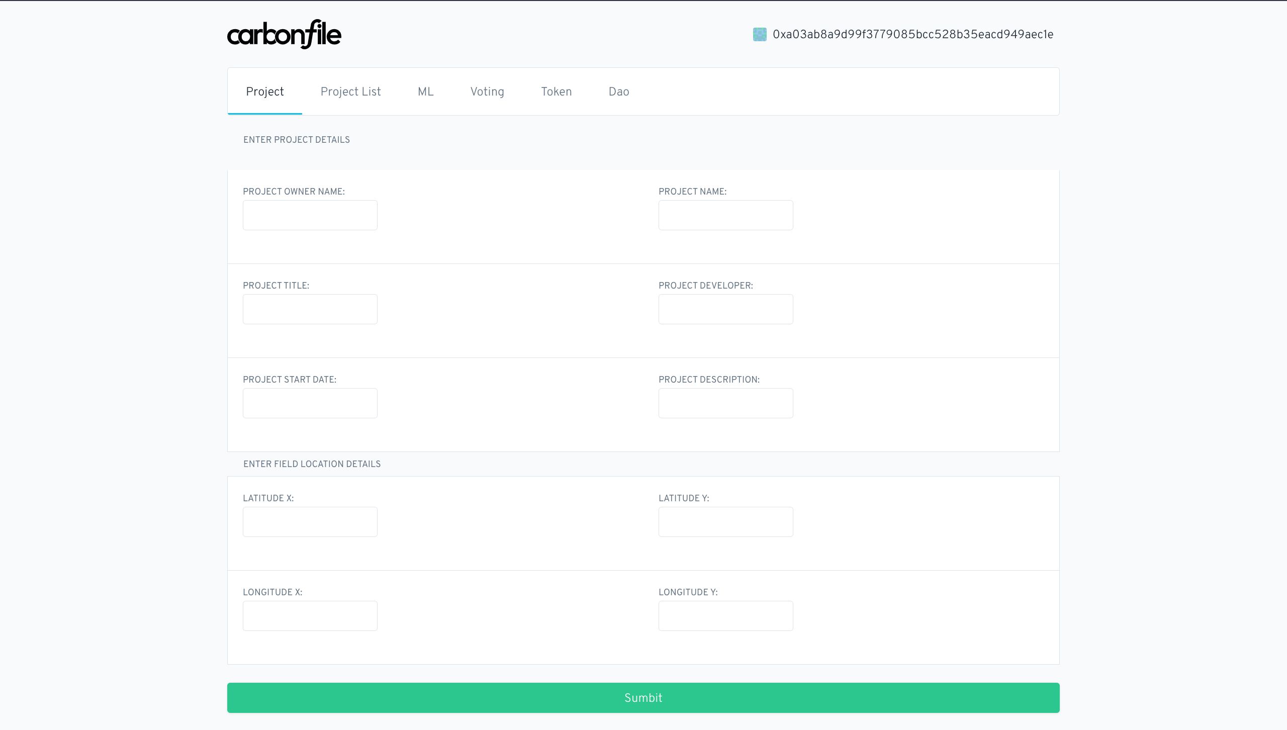Image resolution: width=1287 pixels, height=730 pixels.
Task: Click the 'PROJECT TITLE:' label
Action: click(x=276, y=286)
